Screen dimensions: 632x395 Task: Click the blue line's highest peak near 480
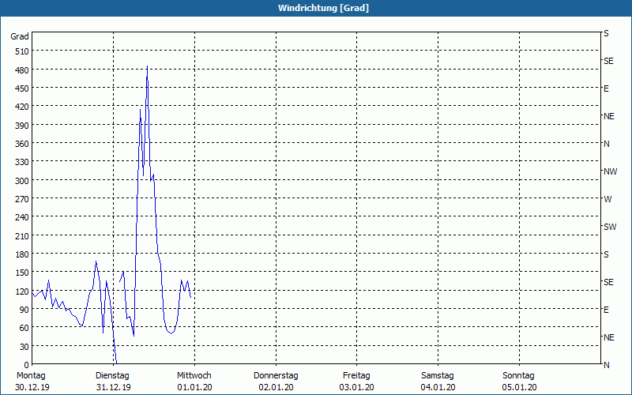[148, 66]
